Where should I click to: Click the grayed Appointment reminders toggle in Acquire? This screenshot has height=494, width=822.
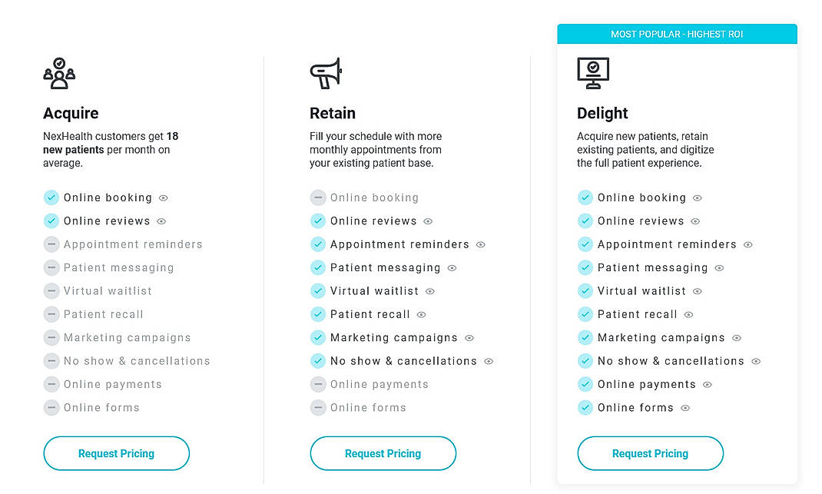point(51,244)
